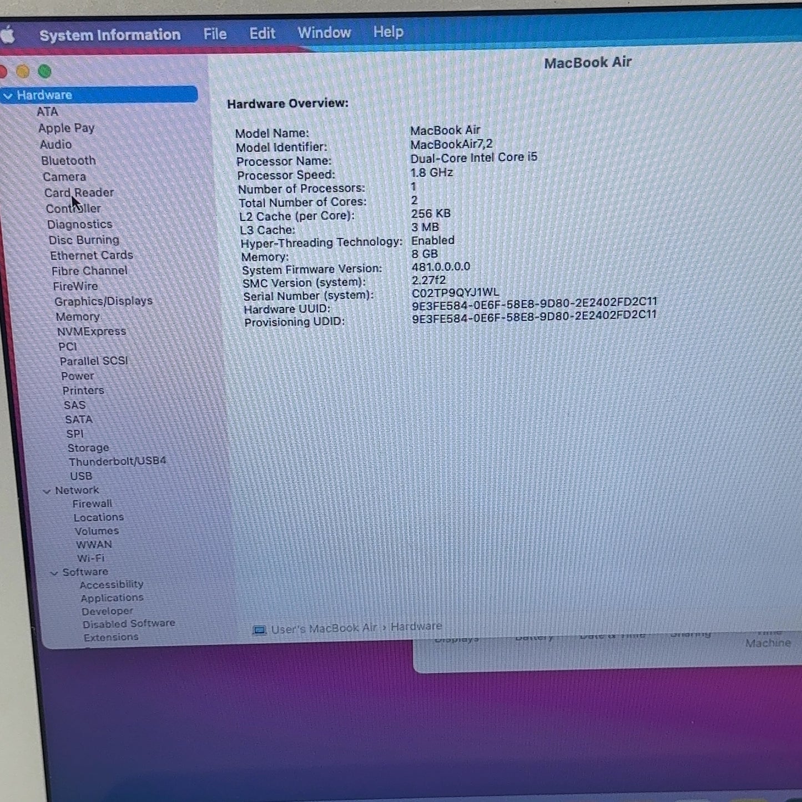The width and height of the screenshot is (802, 802).
Task: Open the Edit menu
Action: [x=262, y=33]
